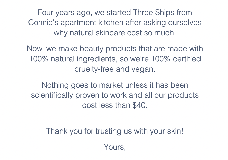Click the word "vegan" in the text
Image resolution: width=228 pixels, height=160 pixels.
coord(145,69)
